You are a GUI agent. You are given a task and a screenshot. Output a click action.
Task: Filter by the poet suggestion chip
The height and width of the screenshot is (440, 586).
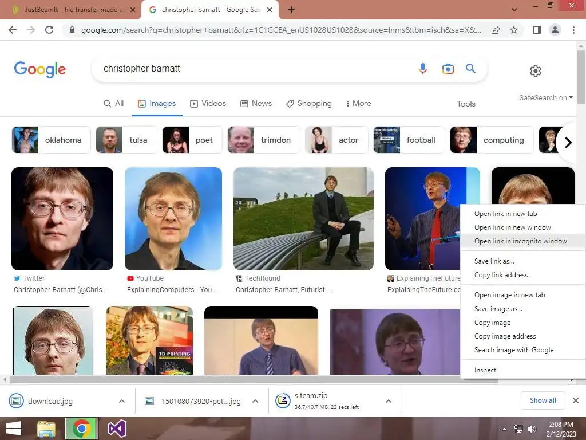coord(192,140)
